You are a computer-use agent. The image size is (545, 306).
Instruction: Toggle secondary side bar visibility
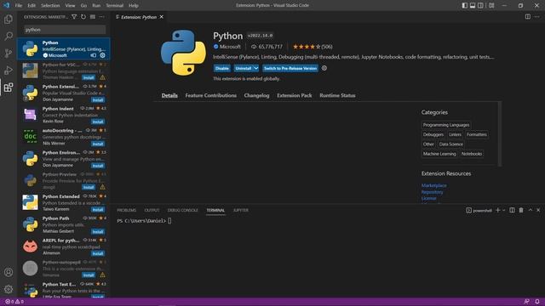coord(480,5)
